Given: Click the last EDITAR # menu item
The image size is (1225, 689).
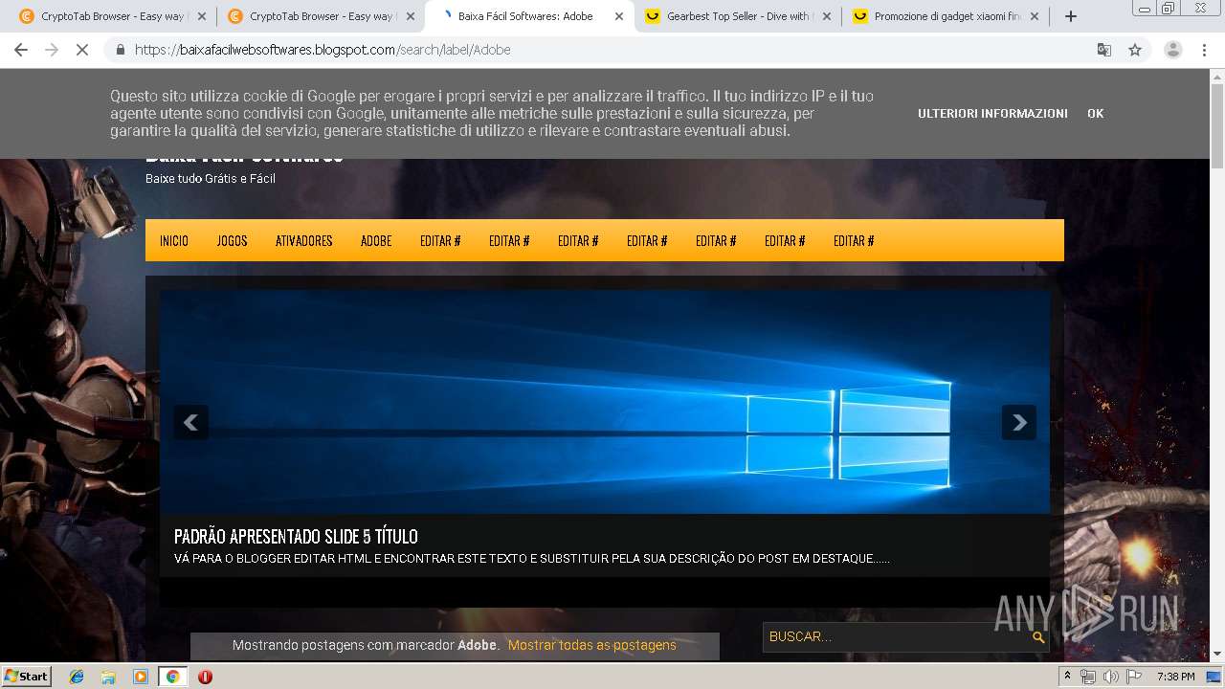Looking at the screenshot, I should click(854, 241).
